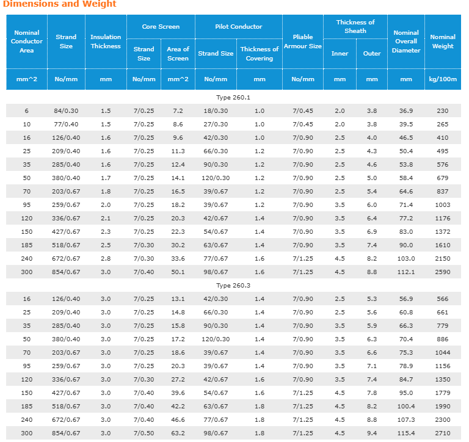469x442 pixels.
Task: Click the weight value "566"
Action: tap(443, 299)
